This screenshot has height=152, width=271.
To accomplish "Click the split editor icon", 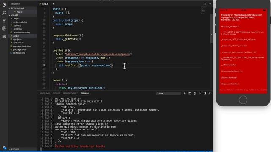I will click(x=205, y=4).
